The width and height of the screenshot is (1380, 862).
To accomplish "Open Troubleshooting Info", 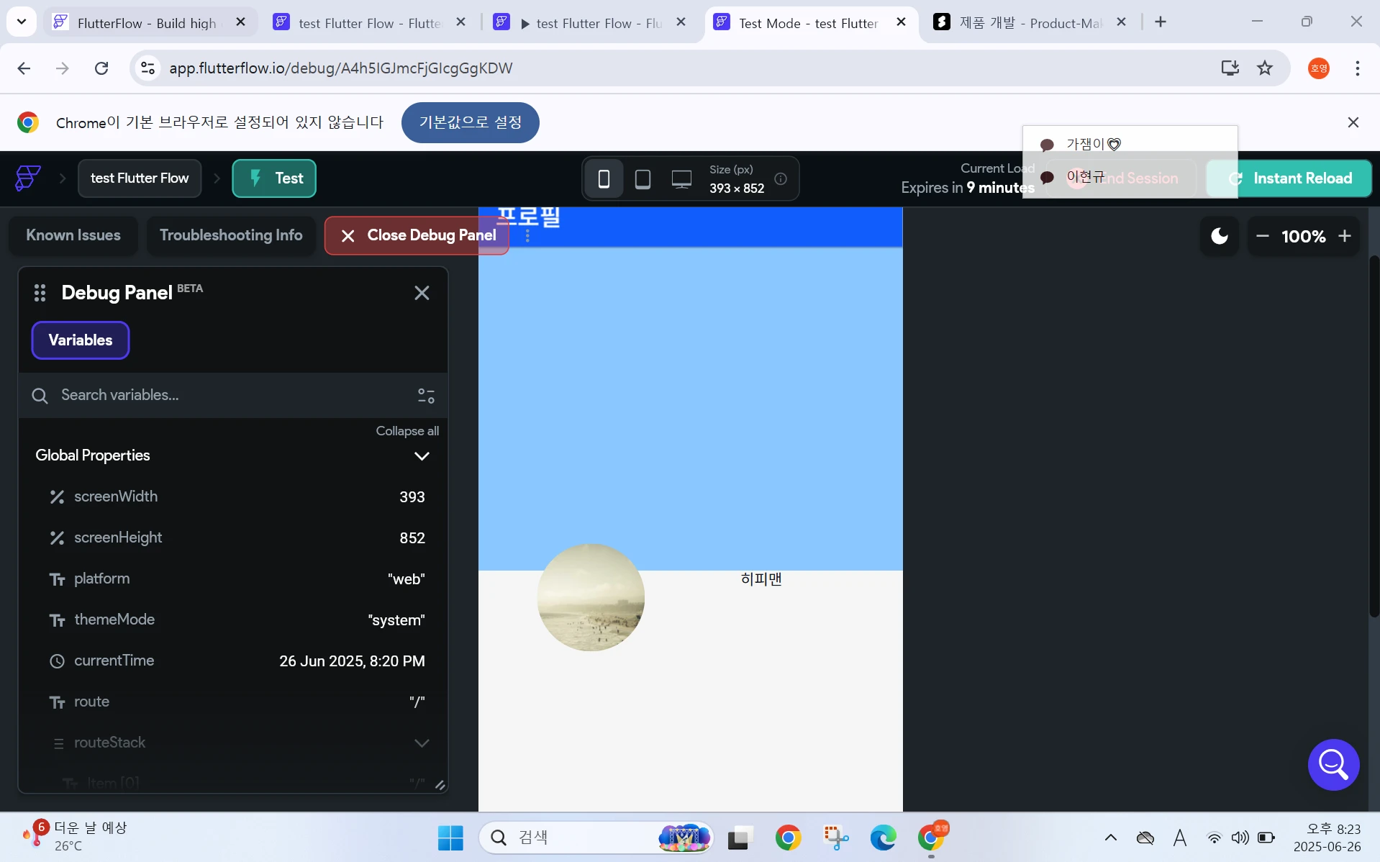I will (231, 235).
